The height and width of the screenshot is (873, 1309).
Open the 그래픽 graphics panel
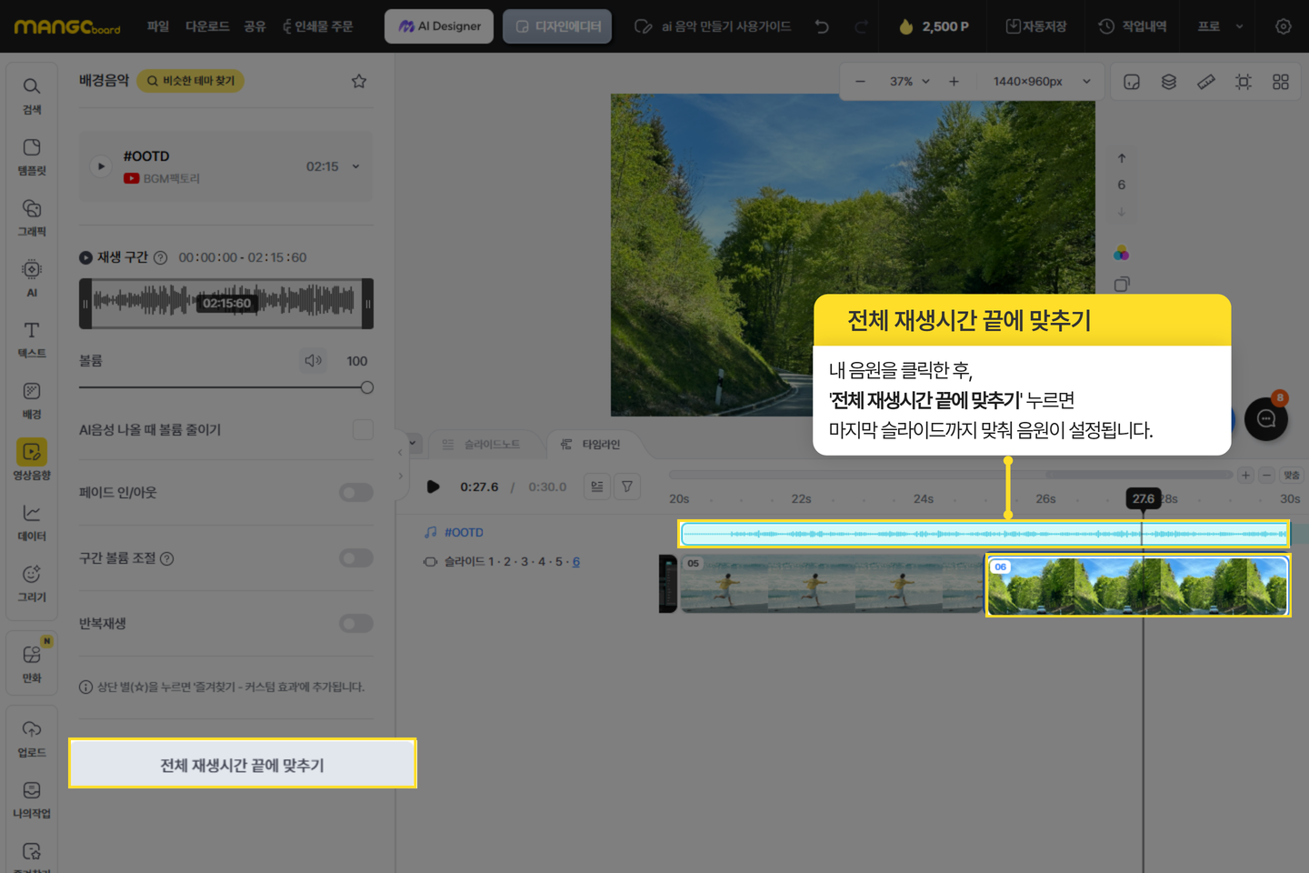[32, 217]
